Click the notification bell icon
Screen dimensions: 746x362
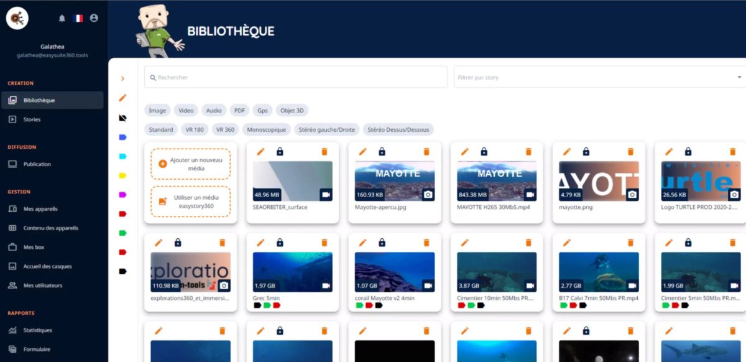pyautogui.click(x=62, y=19)
